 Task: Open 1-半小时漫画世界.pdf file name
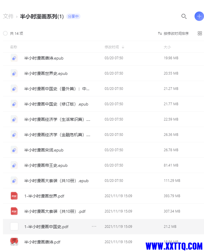(x=44, y=196)
